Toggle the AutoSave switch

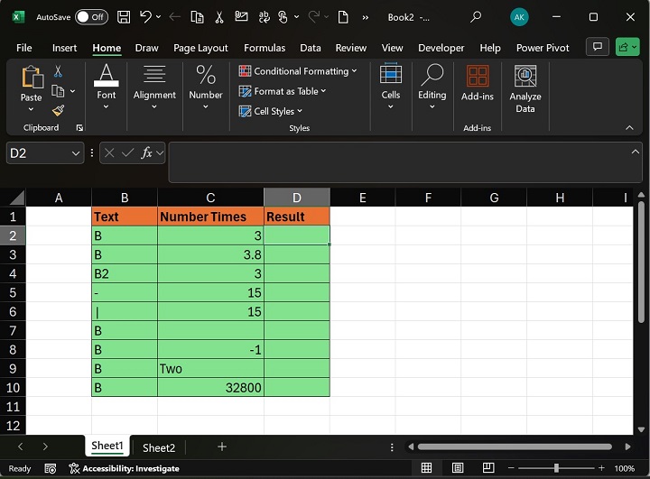(x=91, y=17)
